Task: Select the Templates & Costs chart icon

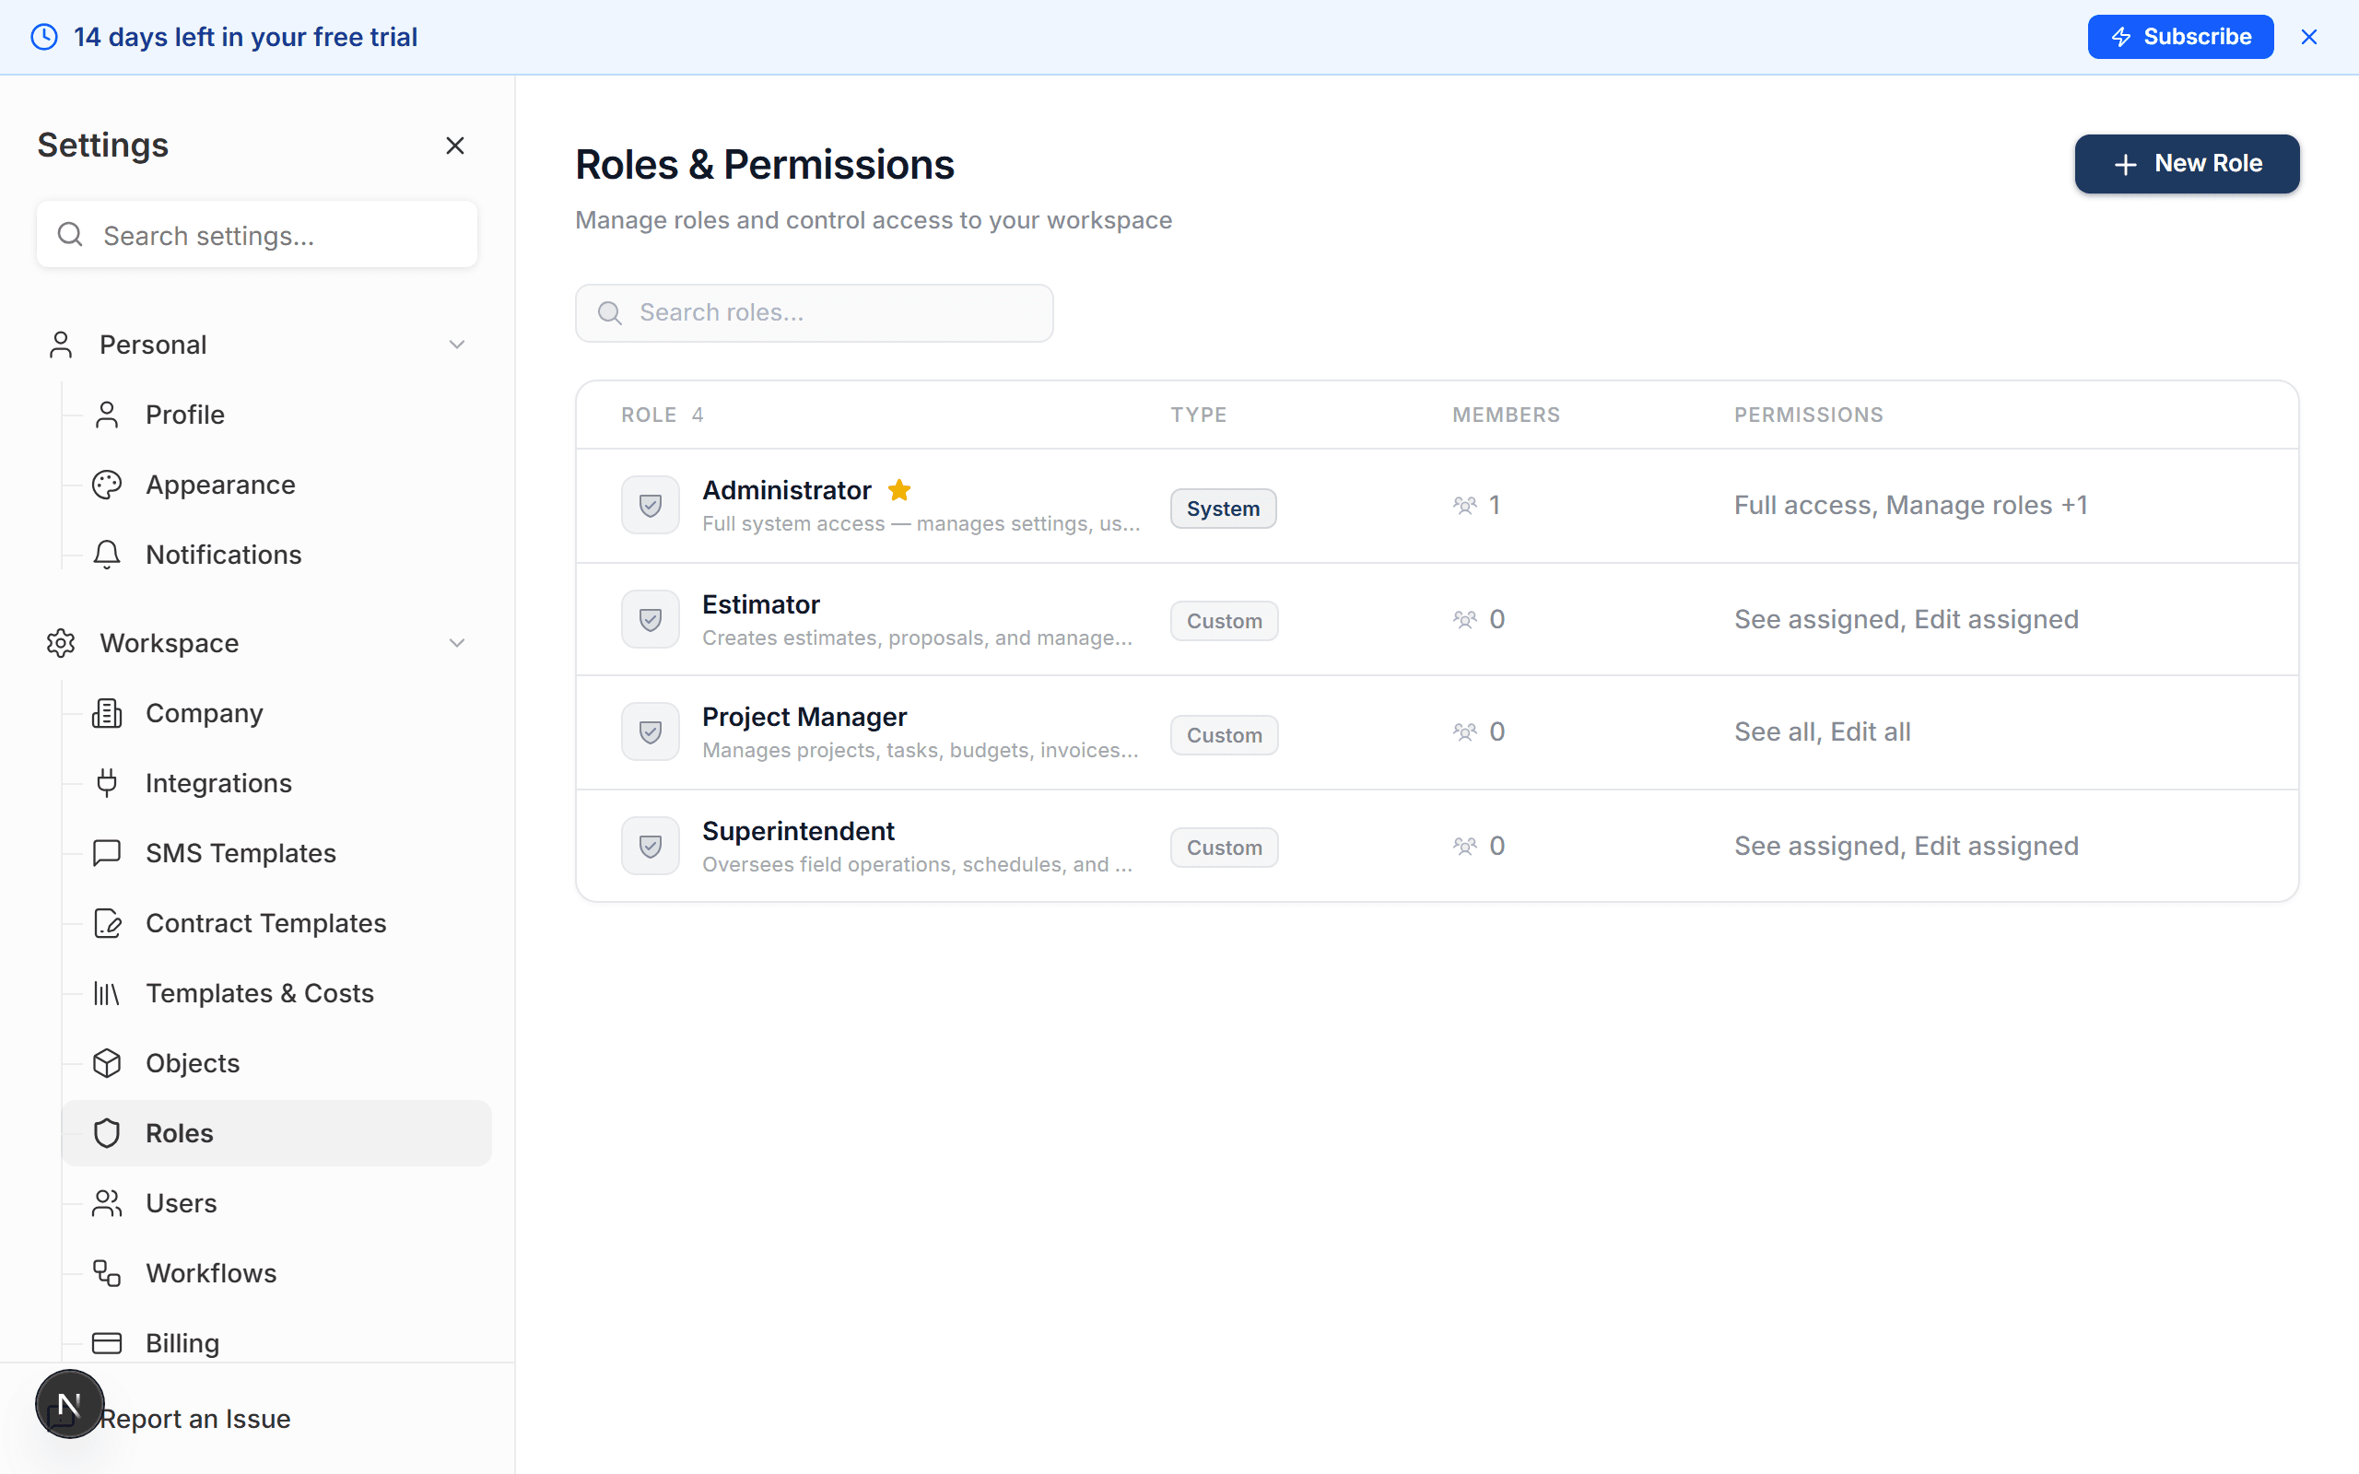Action: tap(107, 992)
